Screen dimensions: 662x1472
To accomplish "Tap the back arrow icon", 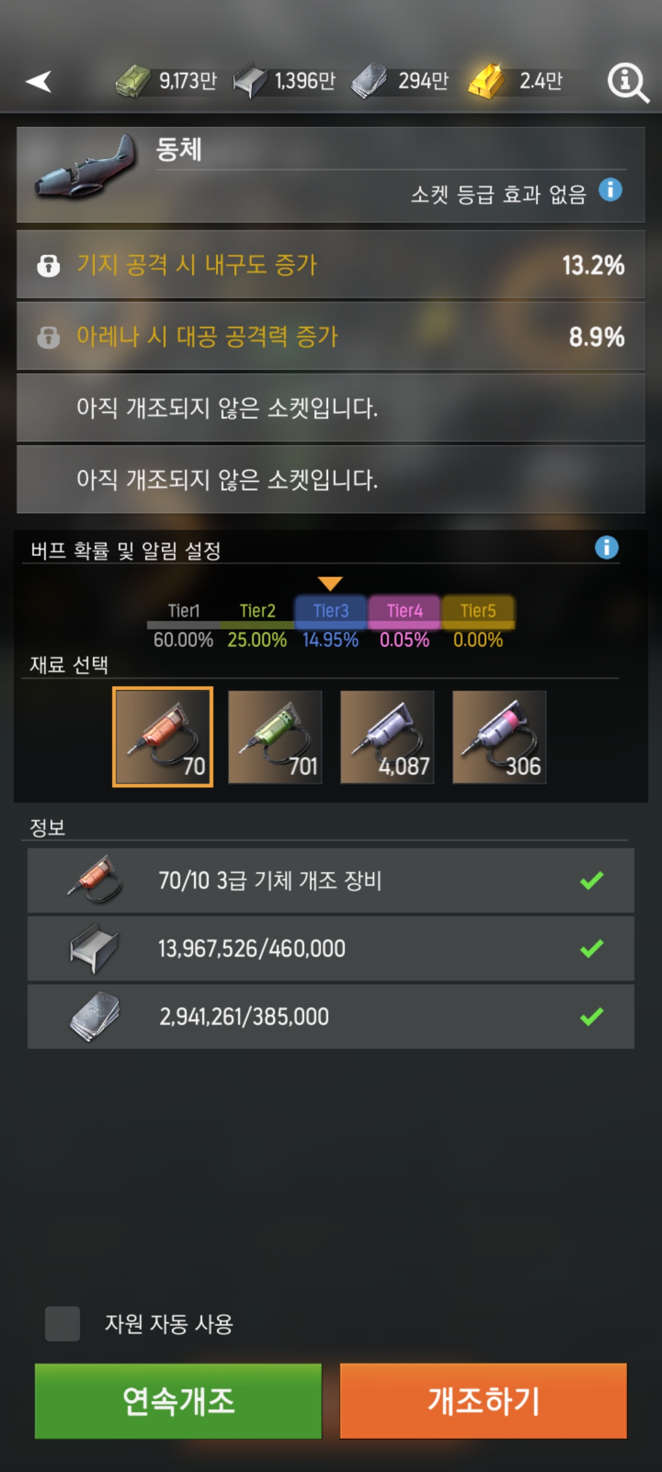I will pyautogui.click(x=38, y=82).
